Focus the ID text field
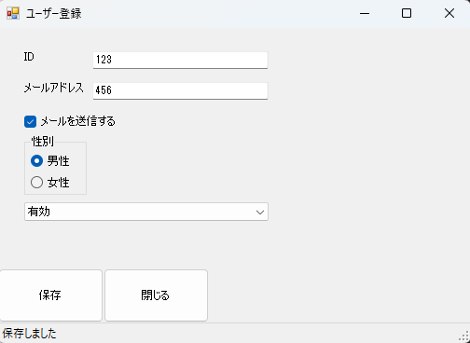This screenshot has width=470, height=343. tap(180, 60)
